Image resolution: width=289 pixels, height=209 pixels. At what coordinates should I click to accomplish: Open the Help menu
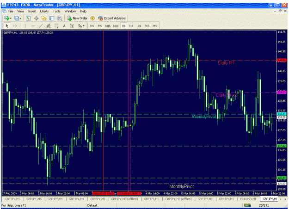point(83,11)
